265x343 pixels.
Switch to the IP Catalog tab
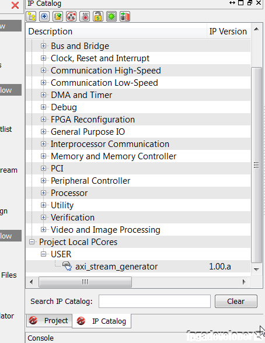102,321
